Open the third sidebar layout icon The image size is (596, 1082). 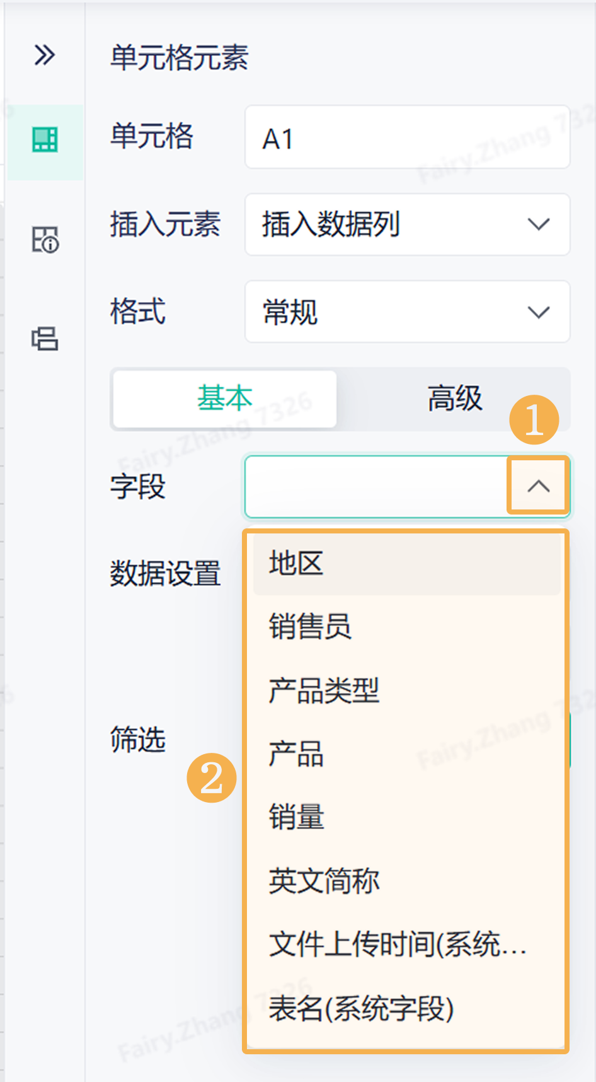click(45, 339)
